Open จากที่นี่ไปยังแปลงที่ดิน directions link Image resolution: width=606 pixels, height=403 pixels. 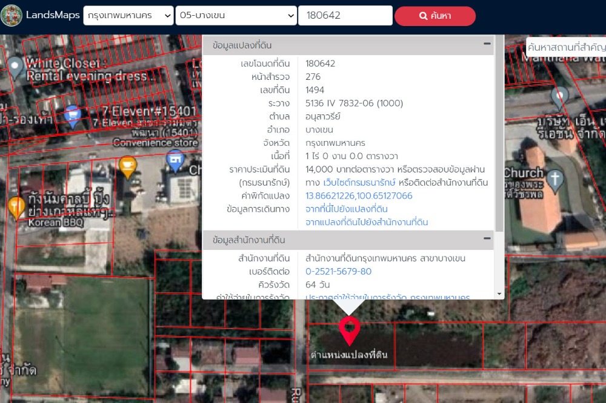point(346,209)
